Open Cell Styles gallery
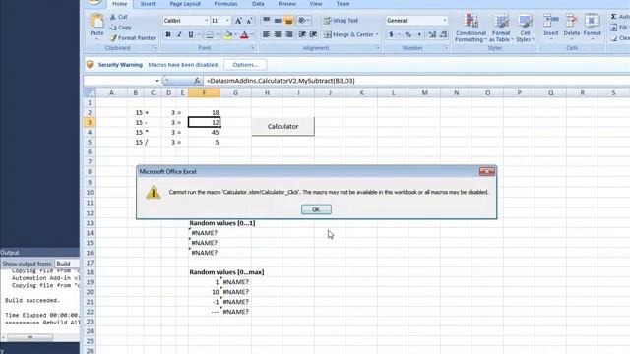 (x=525, y=28)
